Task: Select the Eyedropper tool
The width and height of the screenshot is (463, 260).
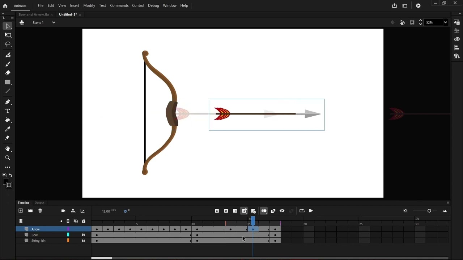Action: coord(8,129)
